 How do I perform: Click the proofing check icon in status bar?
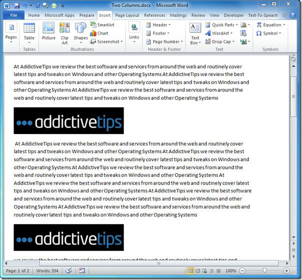point(68,270)
